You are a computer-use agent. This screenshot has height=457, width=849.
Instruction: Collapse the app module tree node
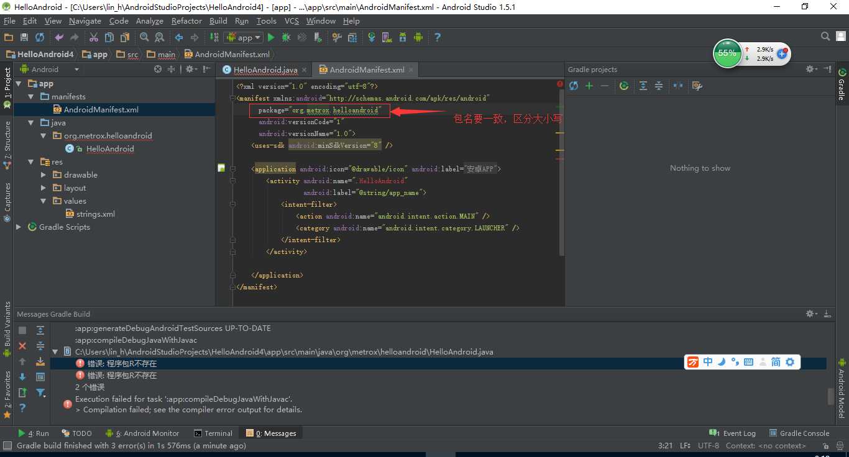19,84
